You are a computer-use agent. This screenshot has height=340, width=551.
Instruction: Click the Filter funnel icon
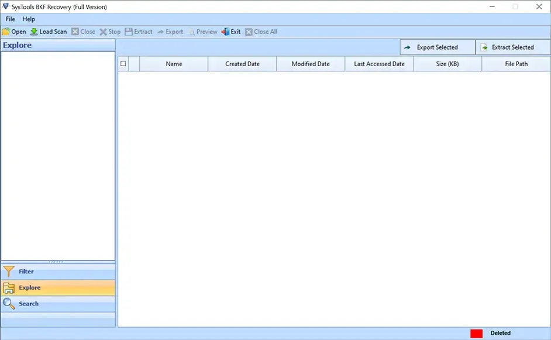[x=9, y=272]
